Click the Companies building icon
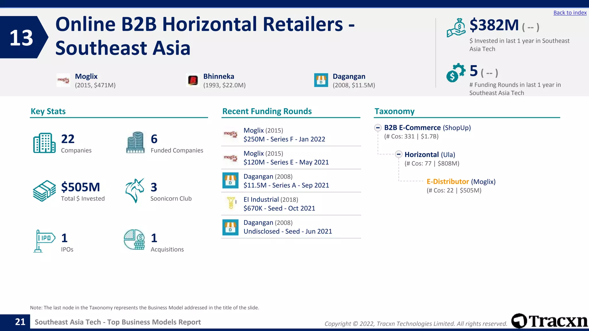The image size is (589, 331). (44, 143)
